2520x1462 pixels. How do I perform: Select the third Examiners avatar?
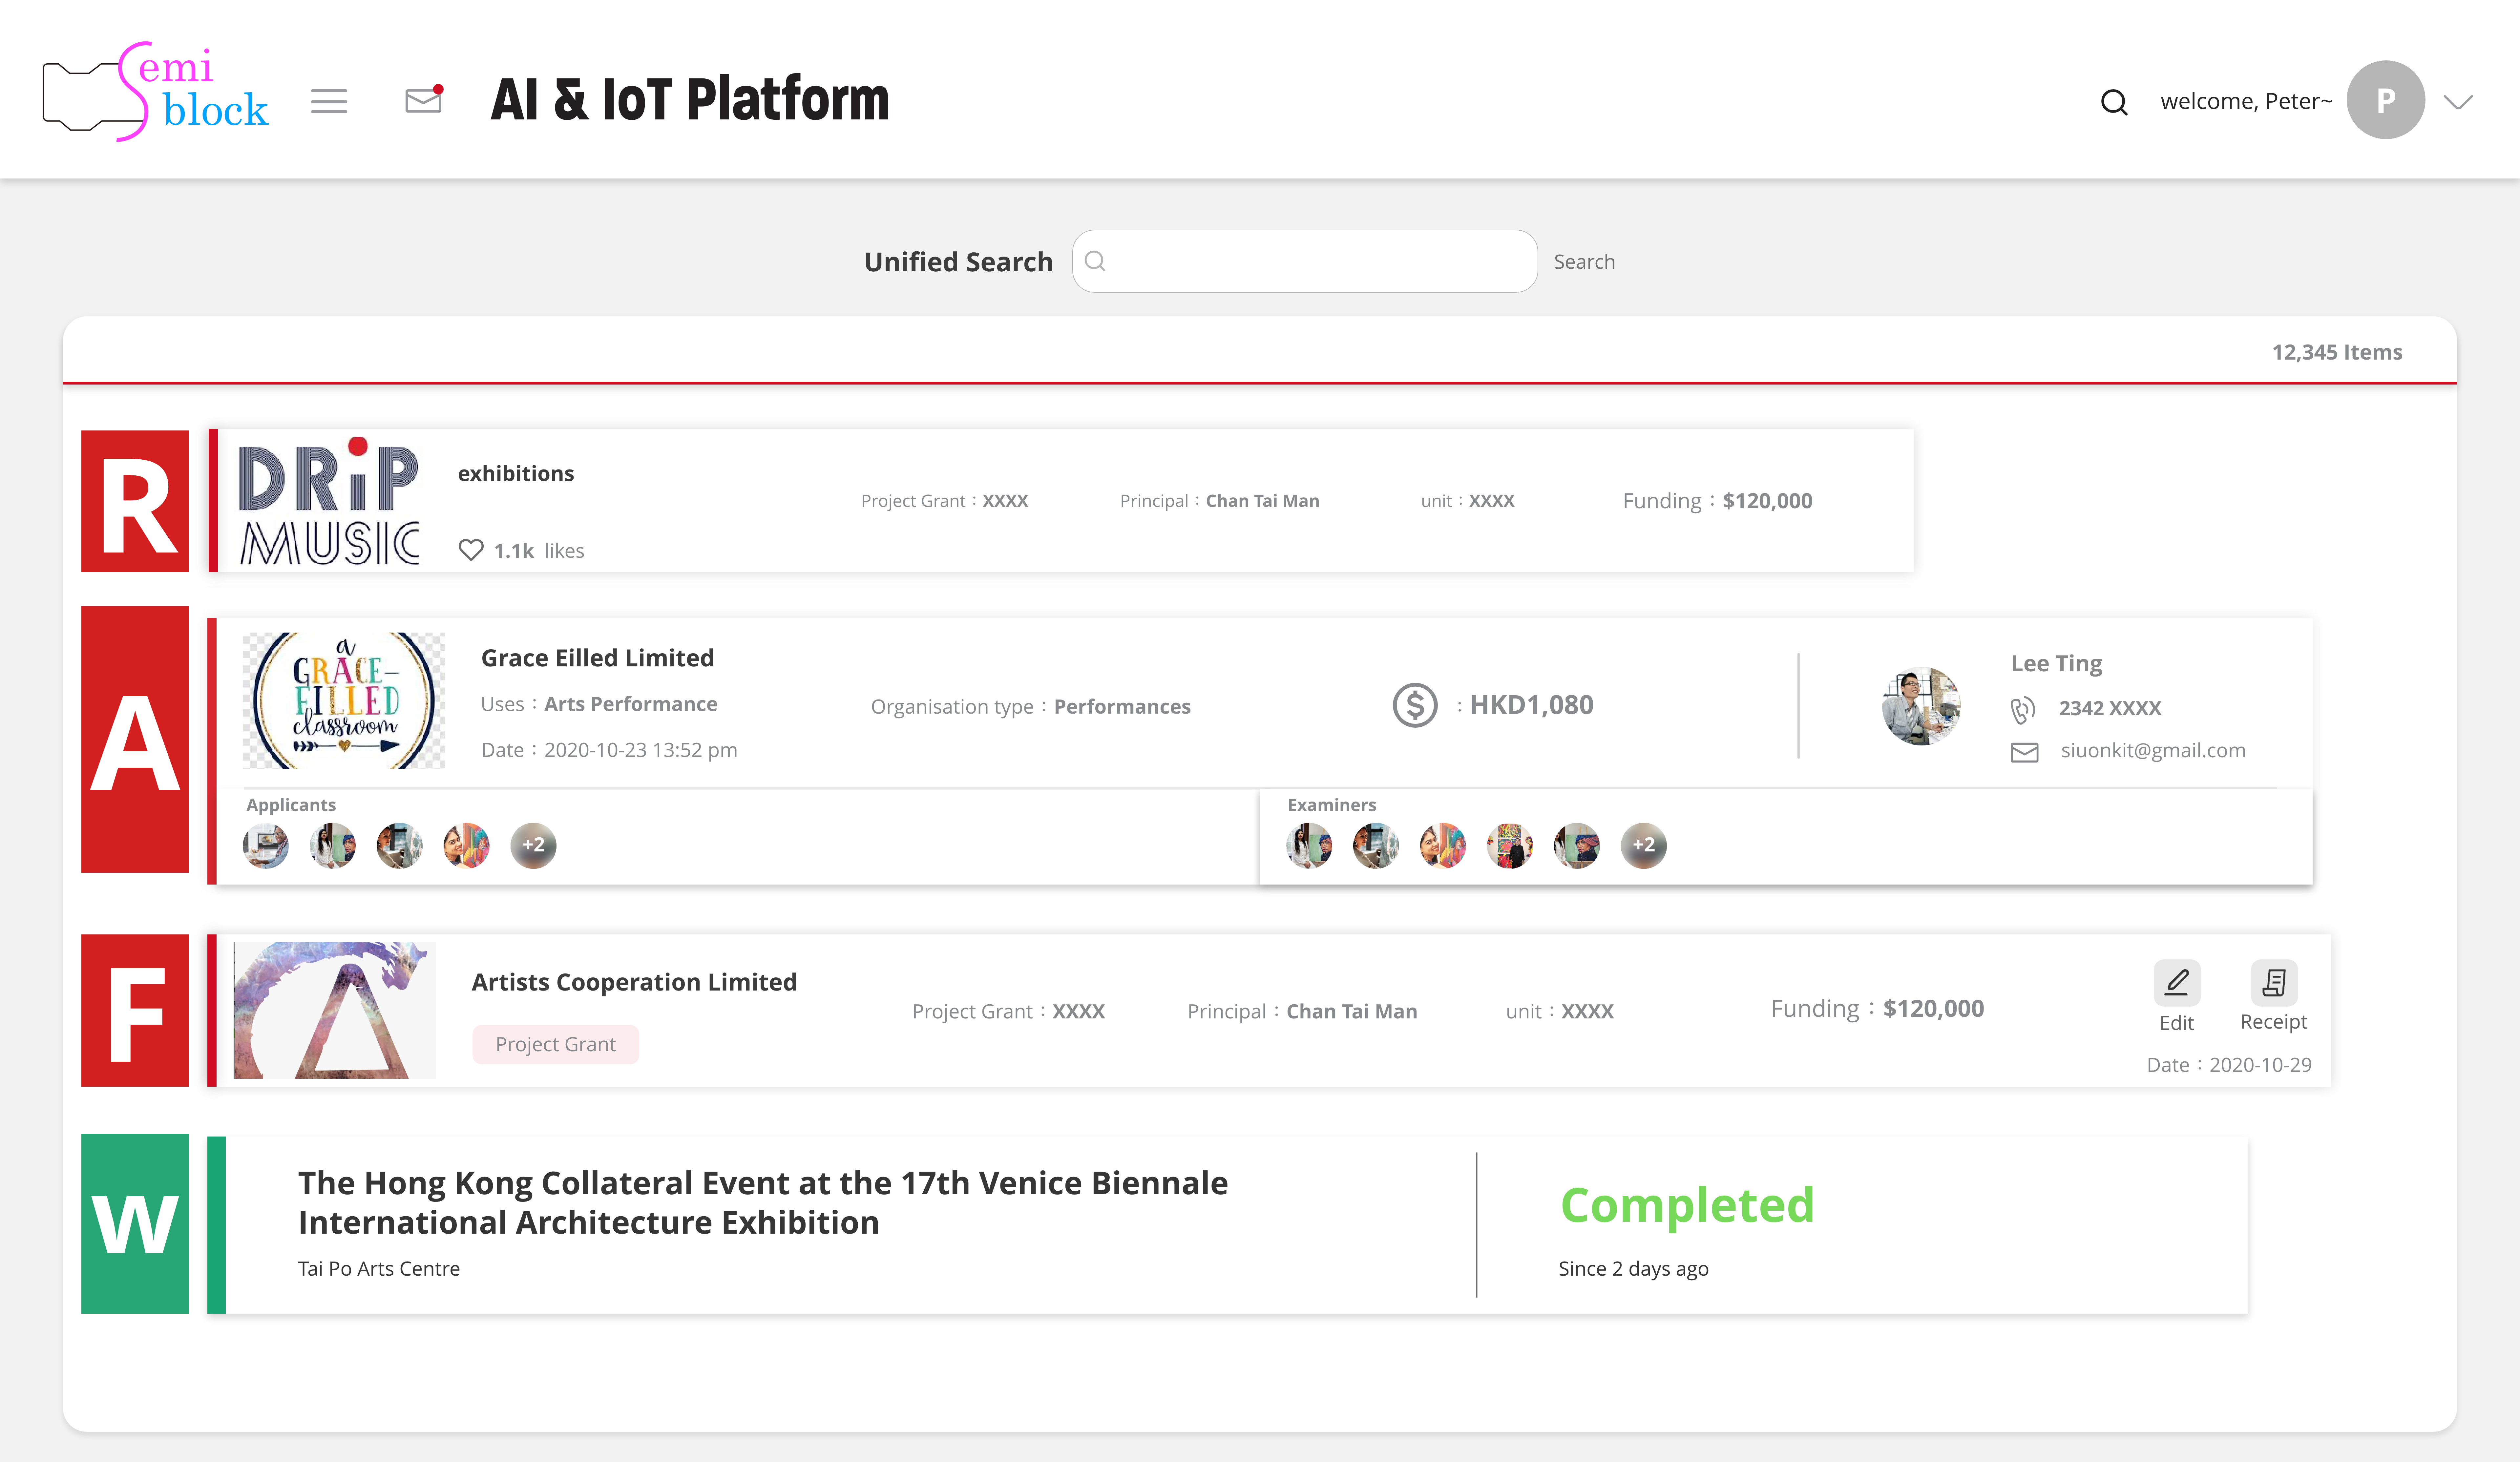click(1443, 846)
